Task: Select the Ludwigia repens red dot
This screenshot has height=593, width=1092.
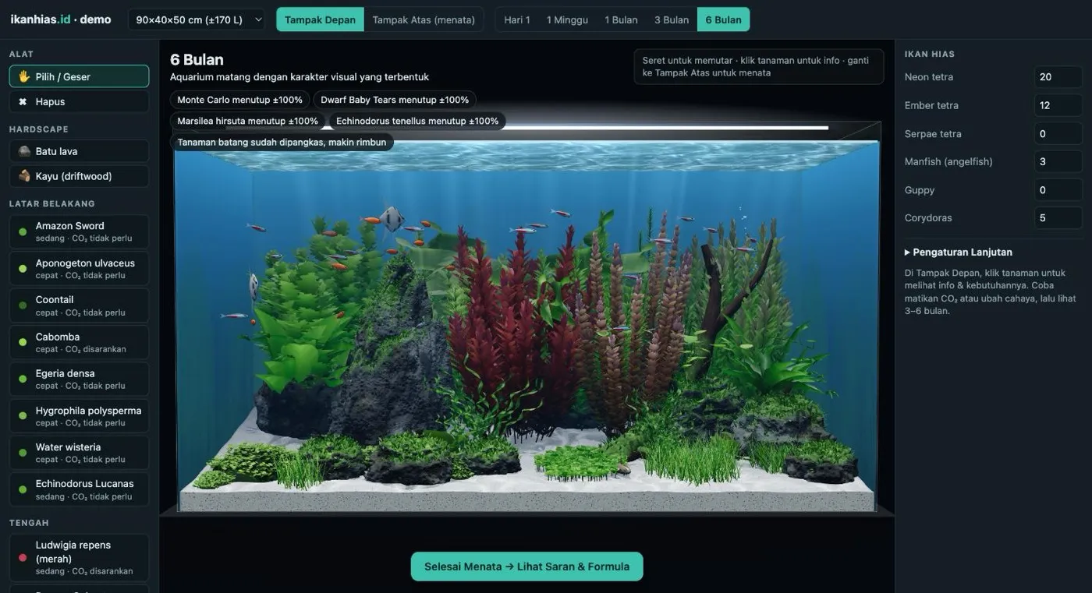Action: point(23,558)
